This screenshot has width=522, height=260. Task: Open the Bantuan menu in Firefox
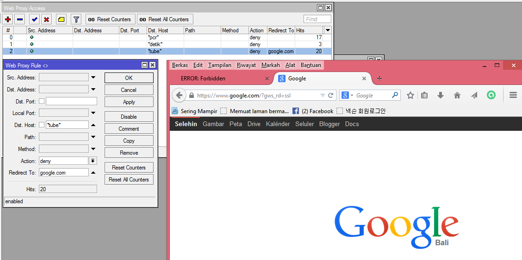(x=311, y=65)
